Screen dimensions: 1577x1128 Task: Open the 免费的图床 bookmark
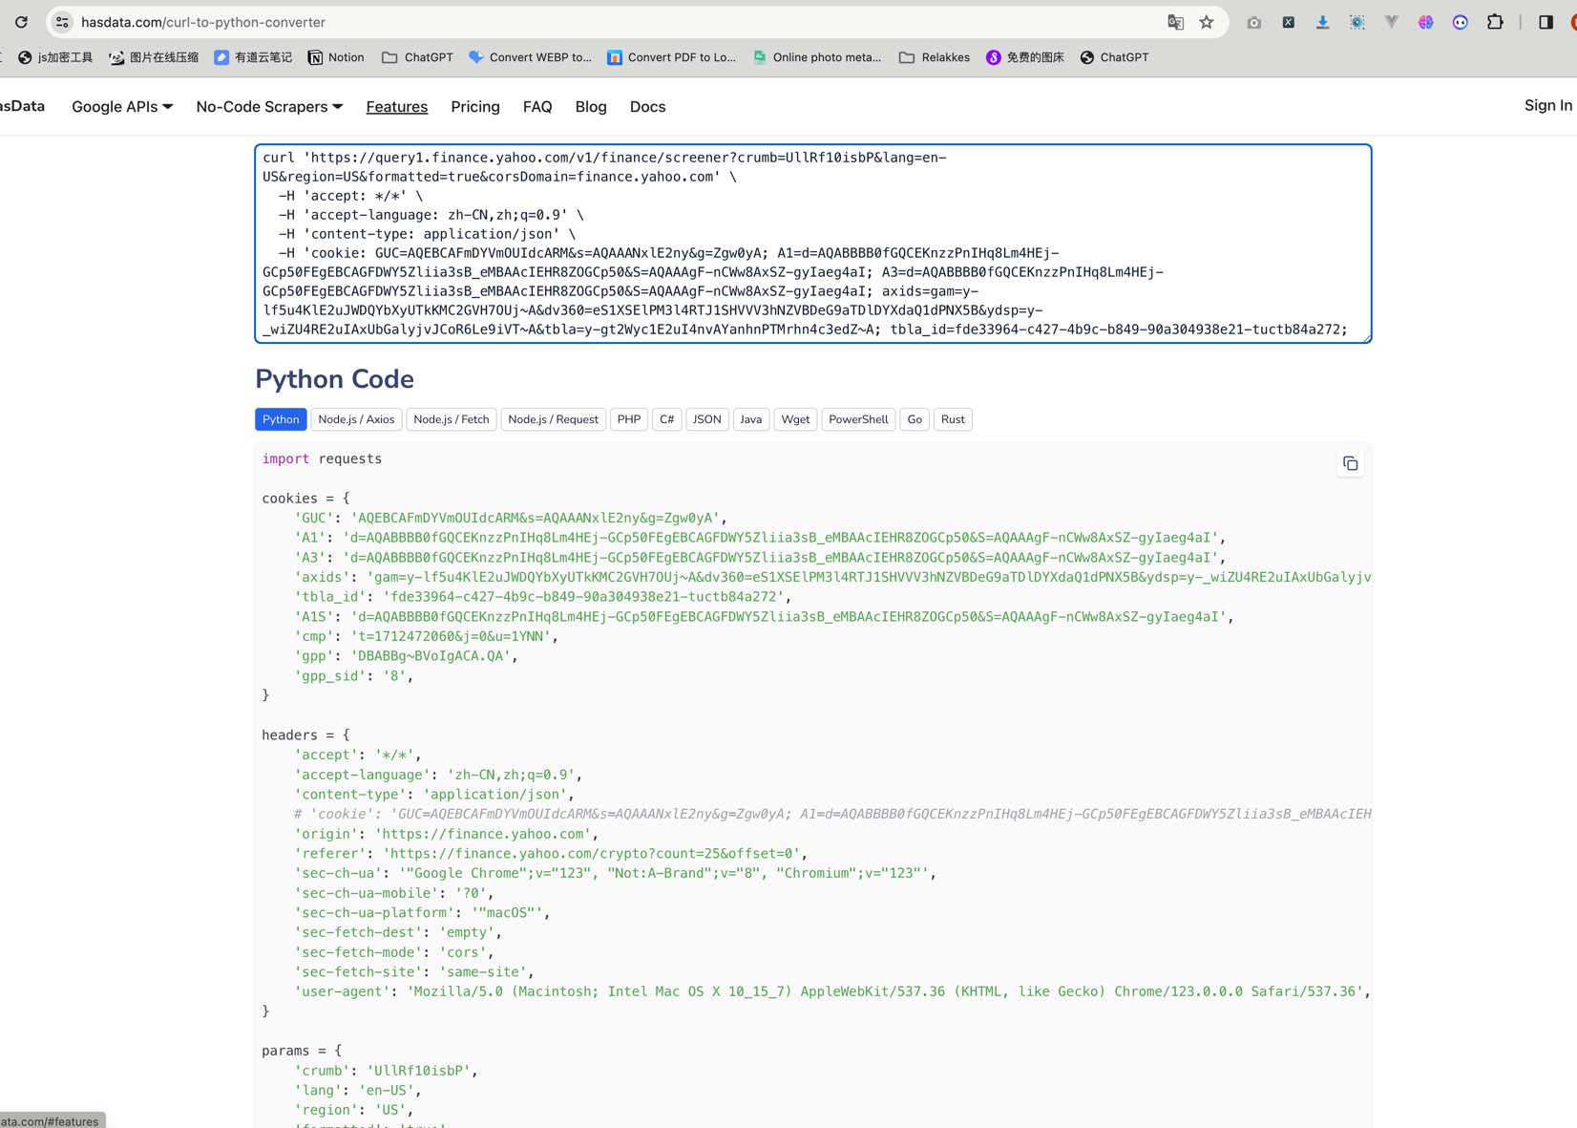click(x=1025, y=57)
